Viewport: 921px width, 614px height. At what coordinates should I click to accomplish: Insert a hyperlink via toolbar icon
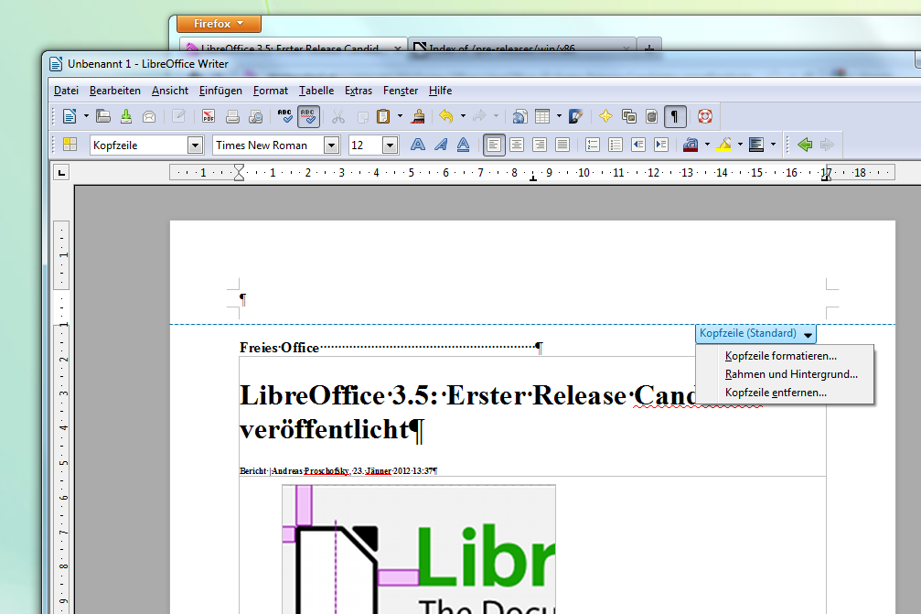coord(519,116)
